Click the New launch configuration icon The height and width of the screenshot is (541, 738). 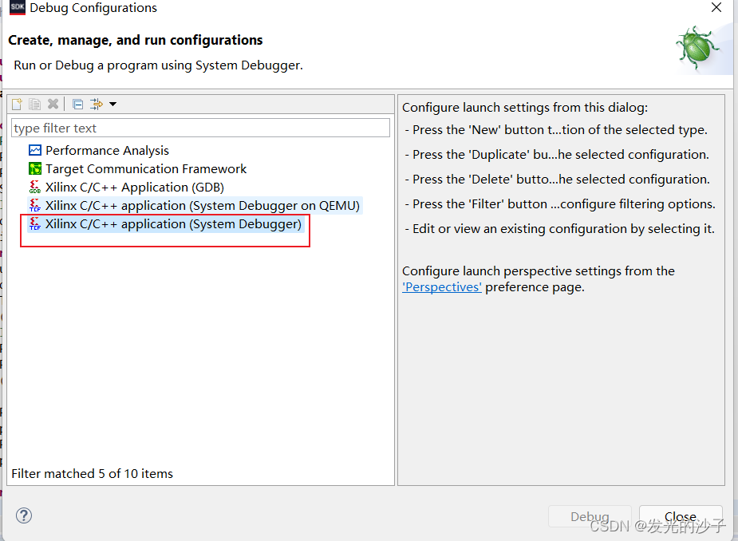pyautogui.click(x=17, y=104)
